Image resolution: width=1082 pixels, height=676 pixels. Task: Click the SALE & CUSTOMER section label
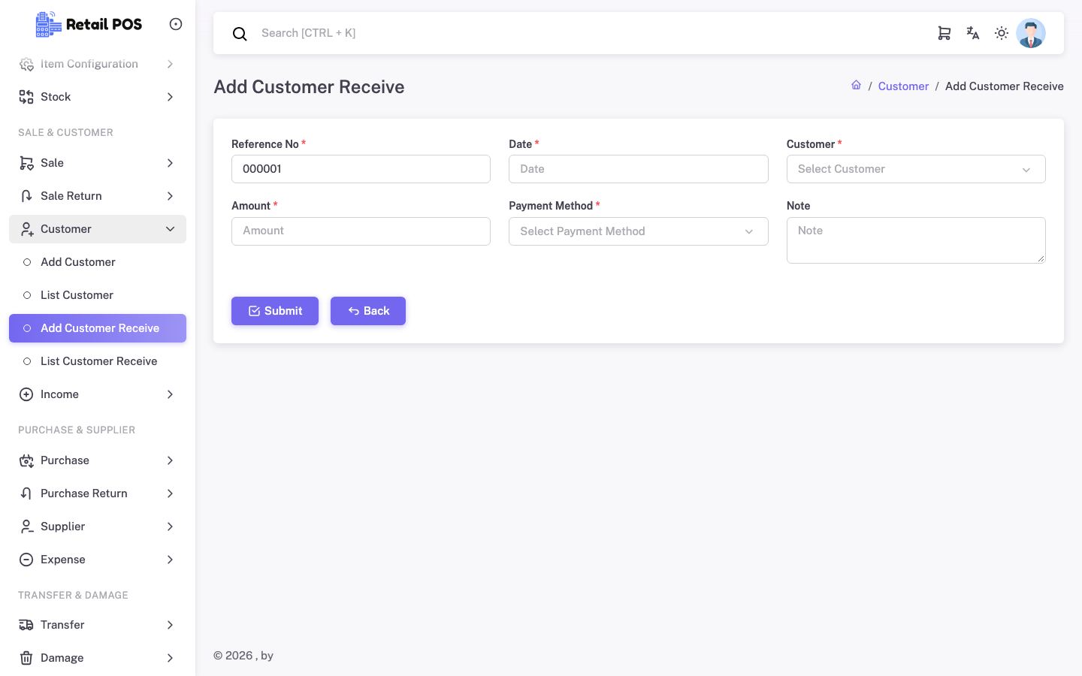point(65,133)
